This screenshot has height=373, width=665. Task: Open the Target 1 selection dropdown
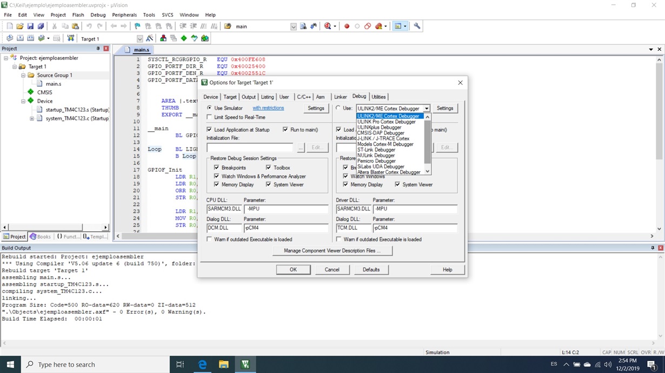coord(139,39)
